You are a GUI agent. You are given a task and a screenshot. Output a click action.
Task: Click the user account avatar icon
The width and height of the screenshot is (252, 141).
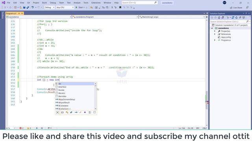click(x=224, y=3)
